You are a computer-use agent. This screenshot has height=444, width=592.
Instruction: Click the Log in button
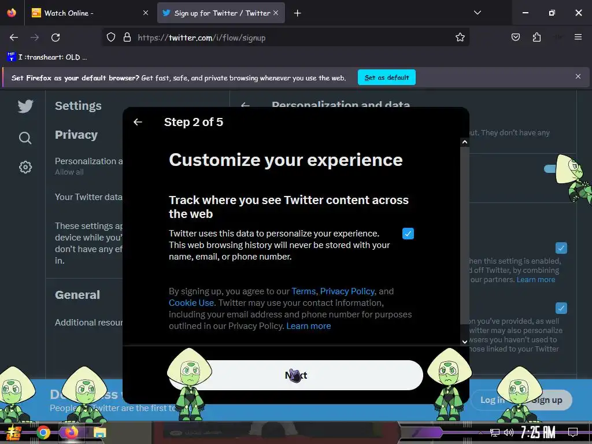[x=492, y=400]
